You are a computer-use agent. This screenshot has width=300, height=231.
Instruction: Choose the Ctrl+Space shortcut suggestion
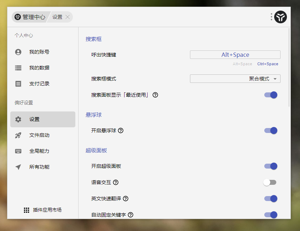(x=268, y=64)
